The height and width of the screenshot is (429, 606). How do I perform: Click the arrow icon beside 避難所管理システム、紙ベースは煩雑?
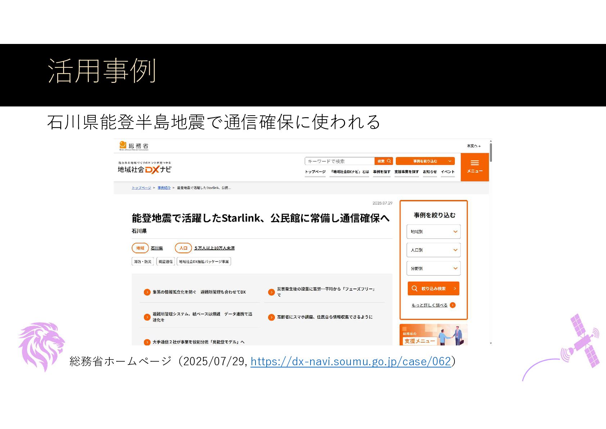tap(147, 317)
